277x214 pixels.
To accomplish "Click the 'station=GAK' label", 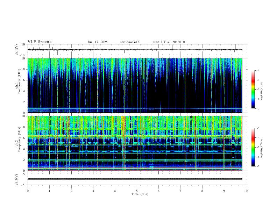I will (x=130, y=42).
